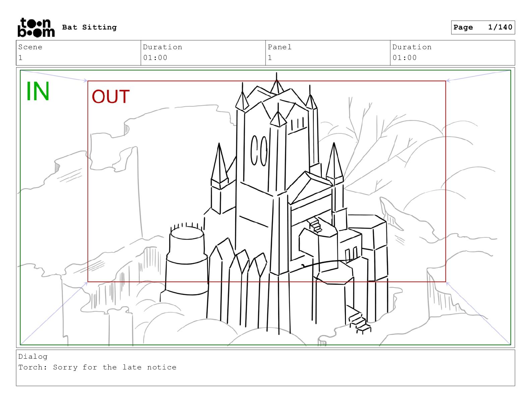Click the 'Page 1/140' box
This screenshot has width=531, height=410.
(x=483, y=27)
